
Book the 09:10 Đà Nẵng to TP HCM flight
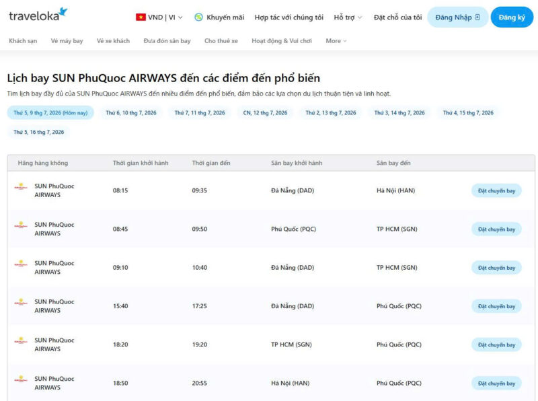(496, 268)
